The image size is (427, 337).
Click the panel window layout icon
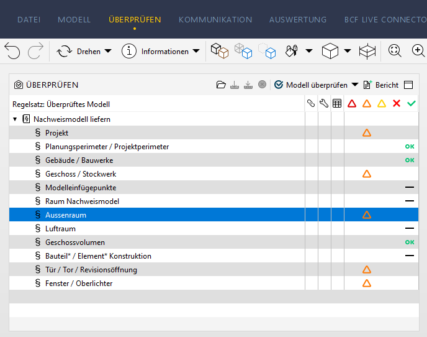pos(408,85)
